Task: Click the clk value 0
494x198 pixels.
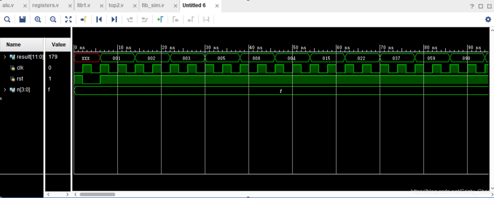Action: click(50, 68)
